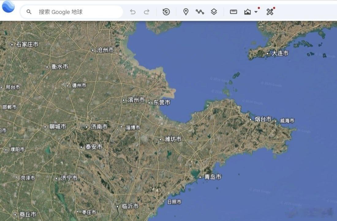Click the 青岛市 city label
The height and width of the screenshot is (221, 337).
point(213,177)
